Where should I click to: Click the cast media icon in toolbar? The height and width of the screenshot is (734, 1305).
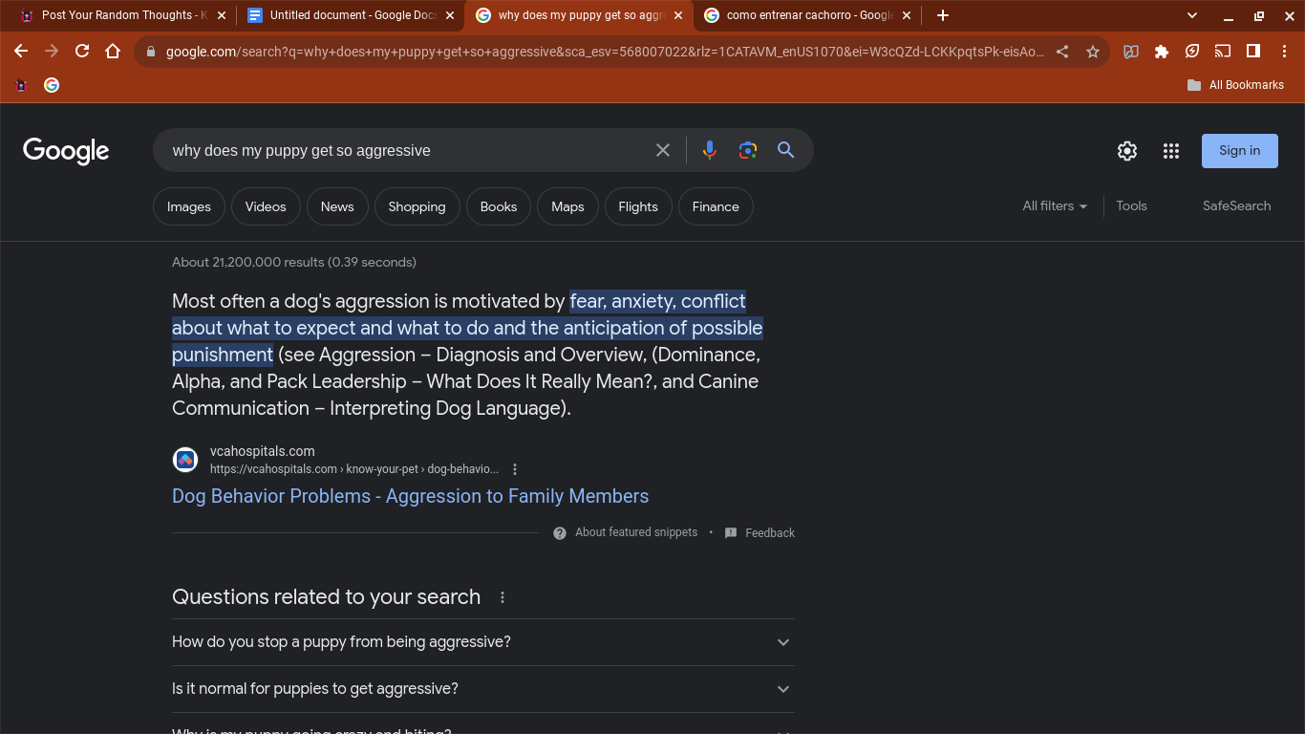1223,52
